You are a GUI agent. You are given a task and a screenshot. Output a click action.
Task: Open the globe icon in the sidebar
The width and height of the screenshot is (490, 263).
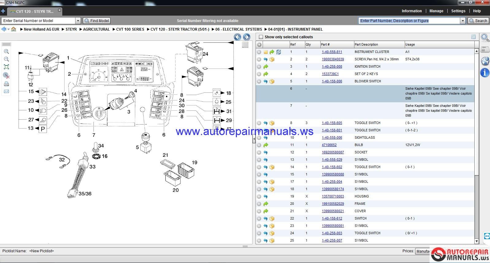click(x=485, y=61)
